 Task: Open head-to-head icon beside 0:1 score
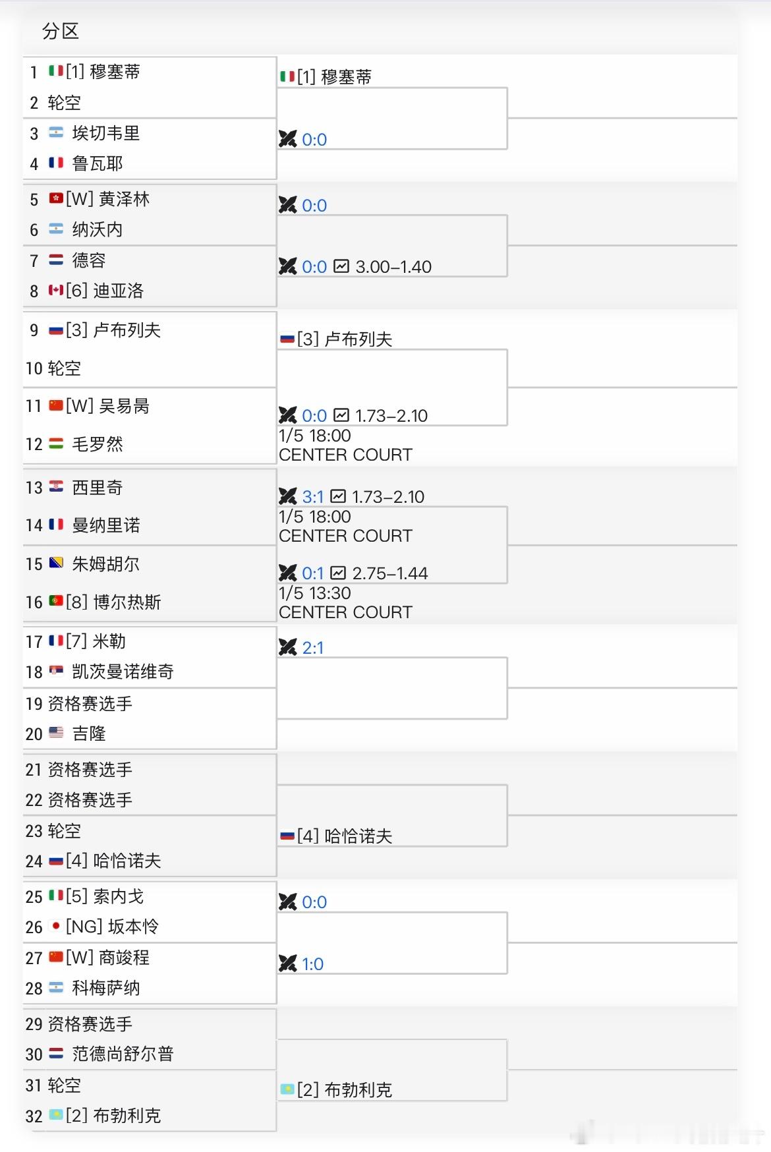287,573
